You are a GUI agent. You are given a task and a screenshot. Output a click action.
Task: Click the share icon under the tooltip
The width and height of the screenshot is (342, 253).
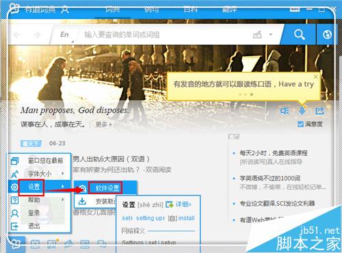tap(319, 111)
